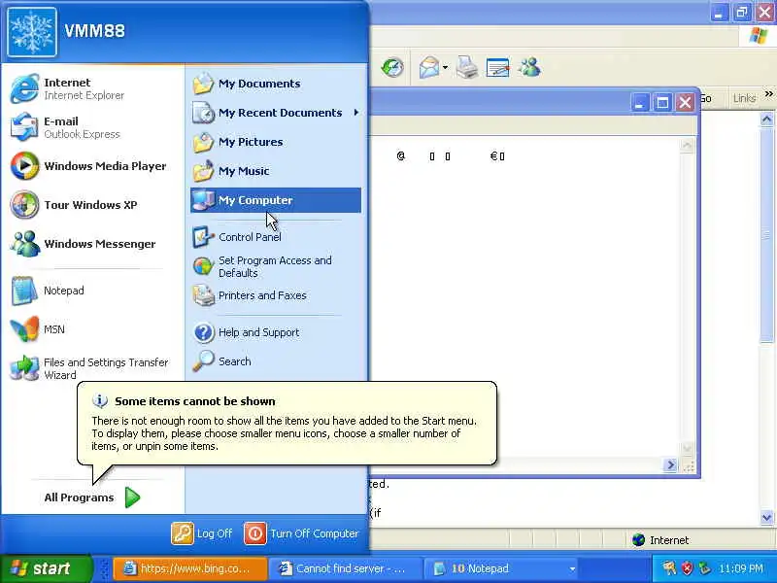777x583 pixels.
Task: Open My Music folder
Action: [x=276, y=171]
